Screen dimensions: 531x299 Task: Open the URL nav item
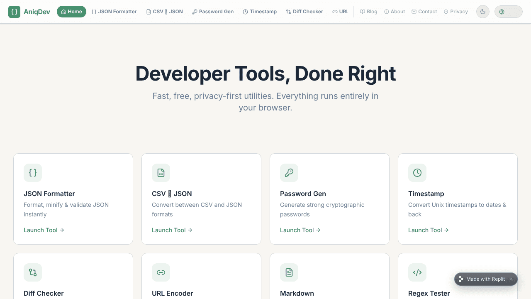(340, 12)
